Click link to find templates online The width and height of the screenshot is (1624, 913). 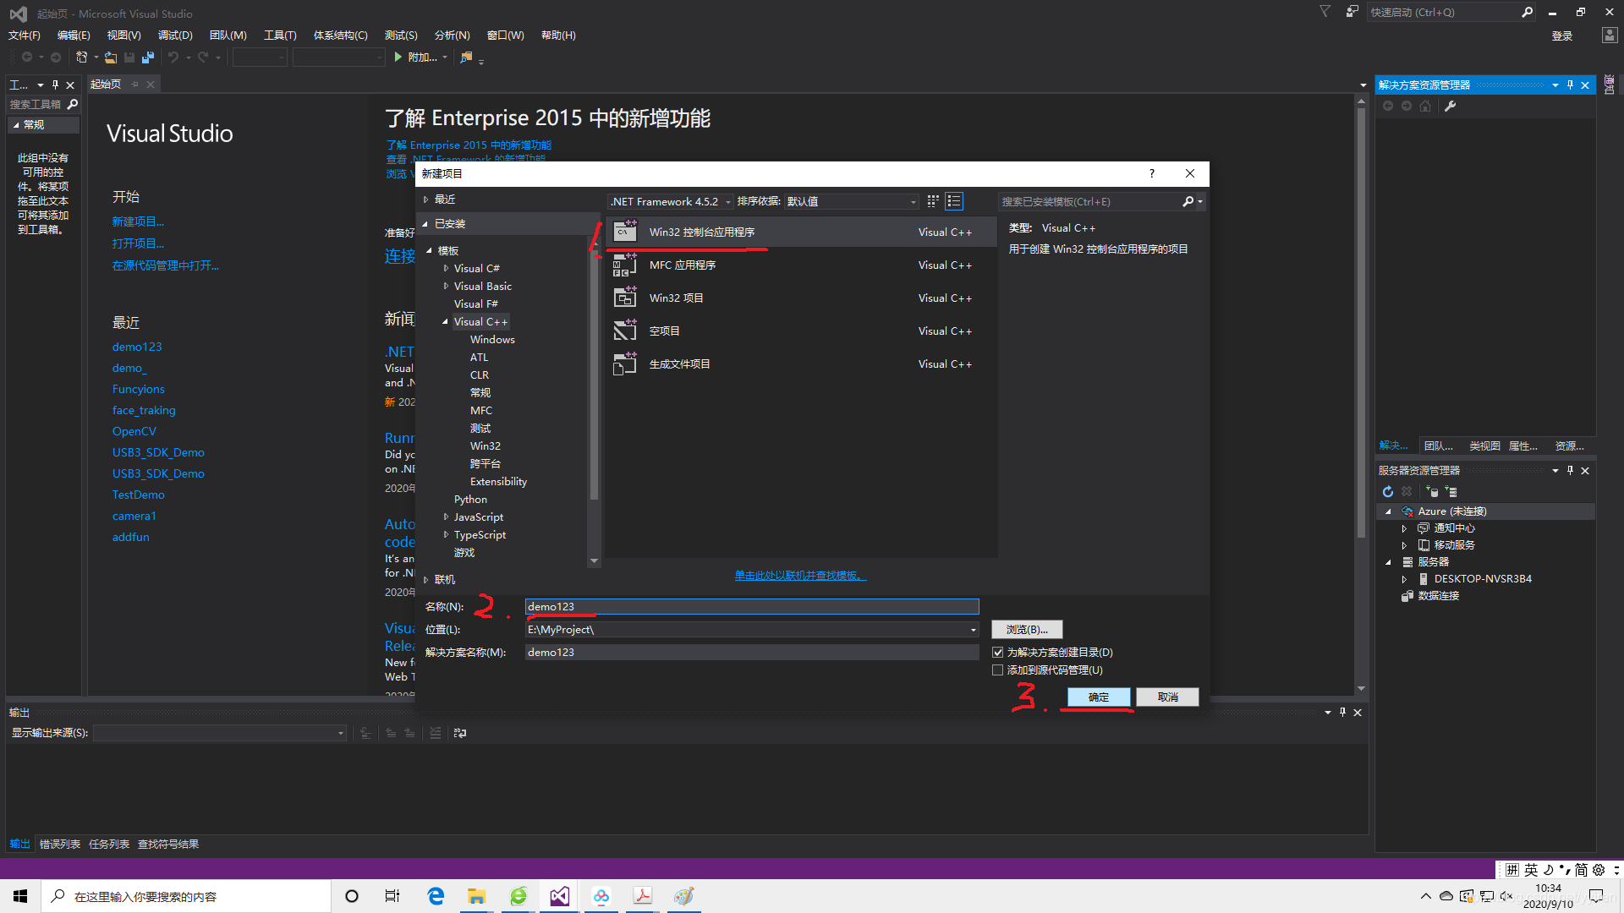click(x=800, y=576)
